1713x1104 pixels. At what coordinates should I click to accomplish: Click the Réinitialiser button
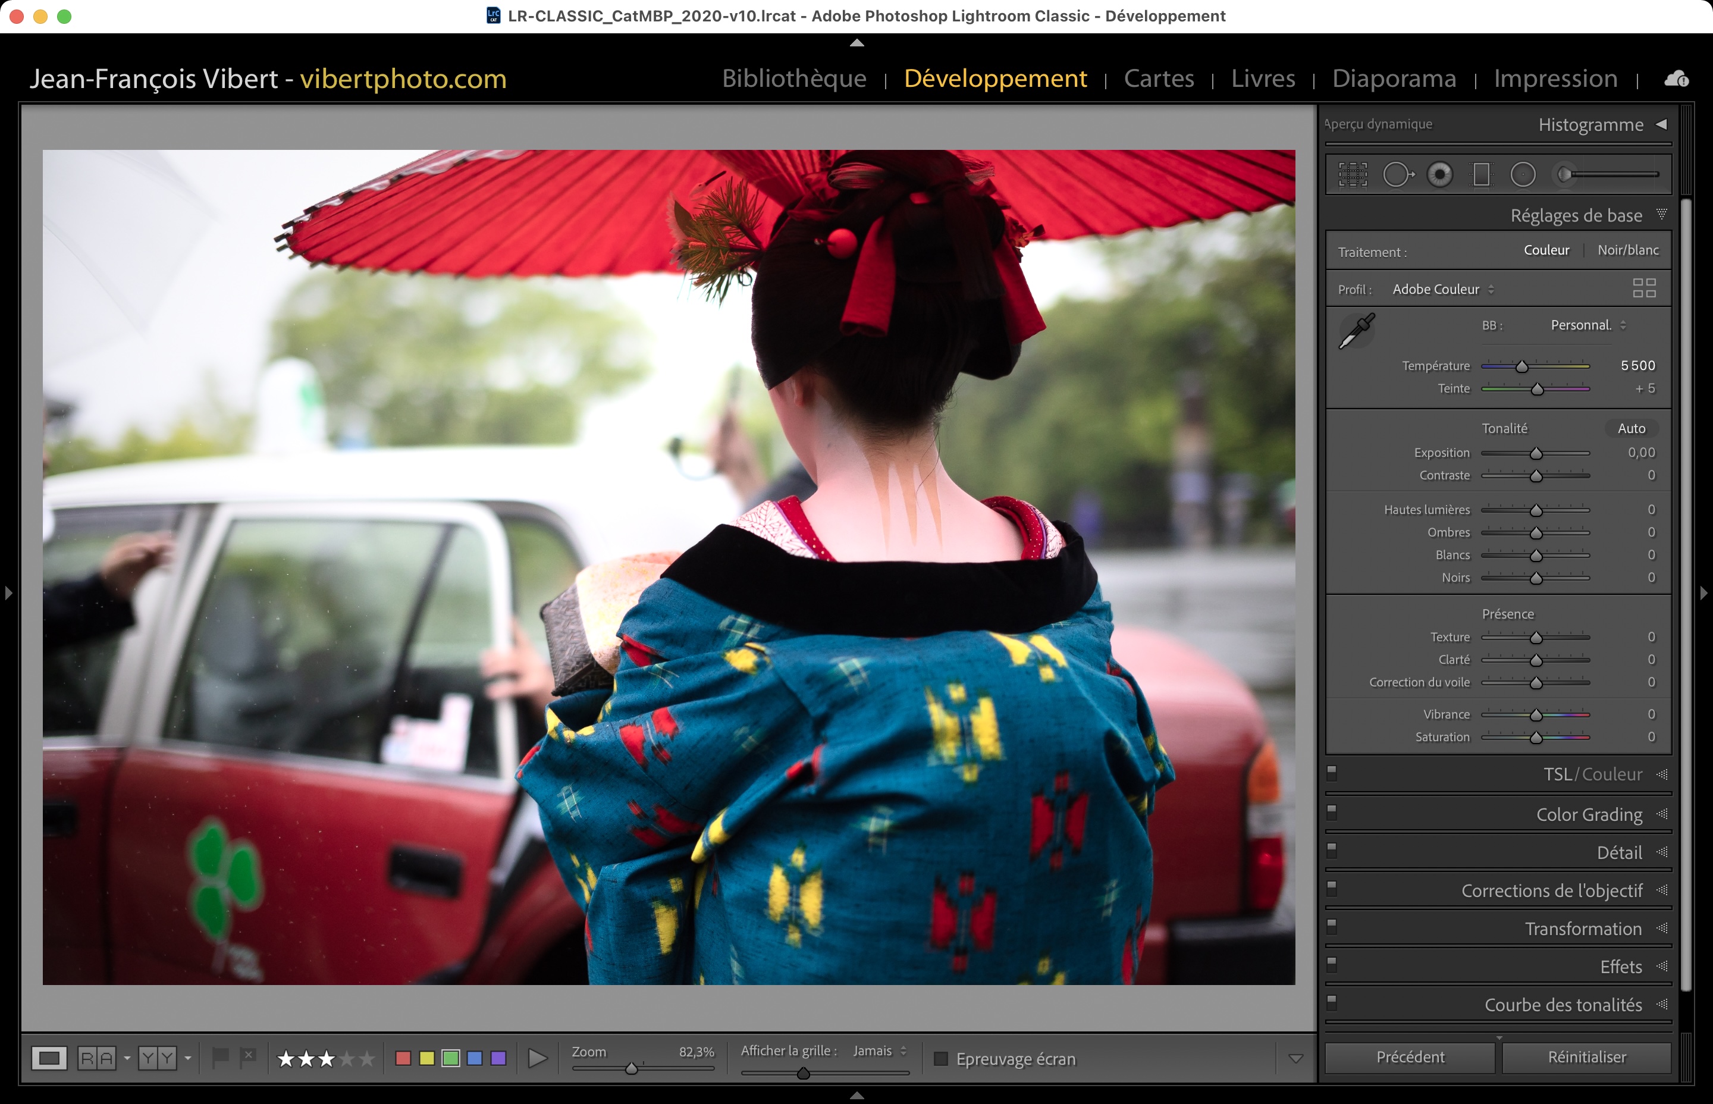[1586, 1056]
